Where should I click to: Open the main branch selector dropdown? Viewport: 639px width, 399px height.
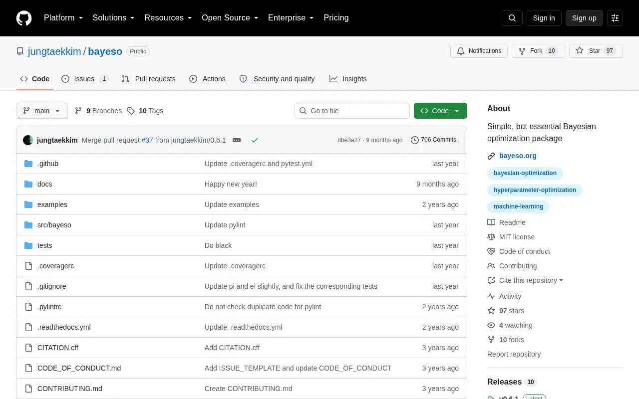pyautogui.click(x=42, y=111)
